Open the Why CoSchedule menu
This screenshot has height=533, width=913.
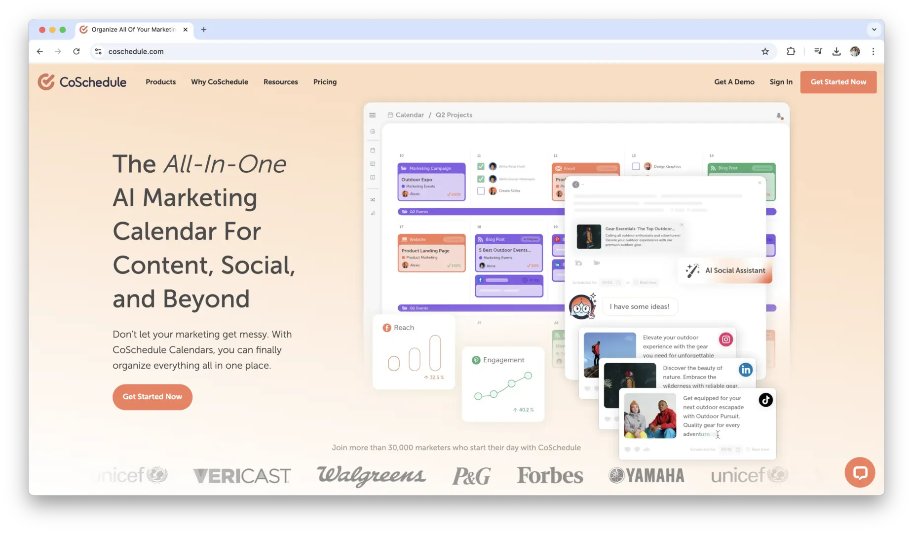(220, 82)
